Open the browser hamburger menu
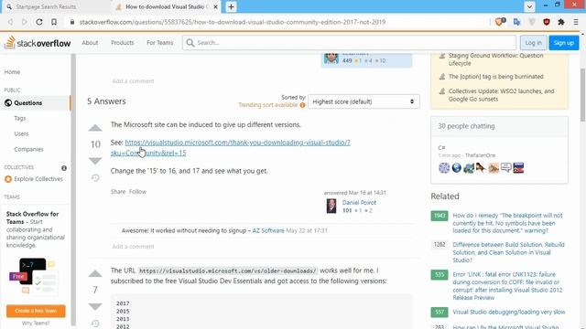Screen dimensions: 586x329 (576, 22)
